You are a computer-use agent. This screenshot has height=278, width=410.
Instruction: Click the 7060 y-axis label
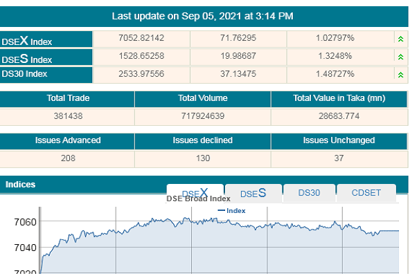[25, 222]
